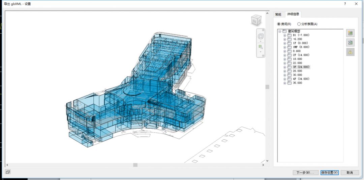Expand the 2F (14.000) level node
Image resolution: width=364 pixels, height=180 pixels.
(x=285, y=55)
